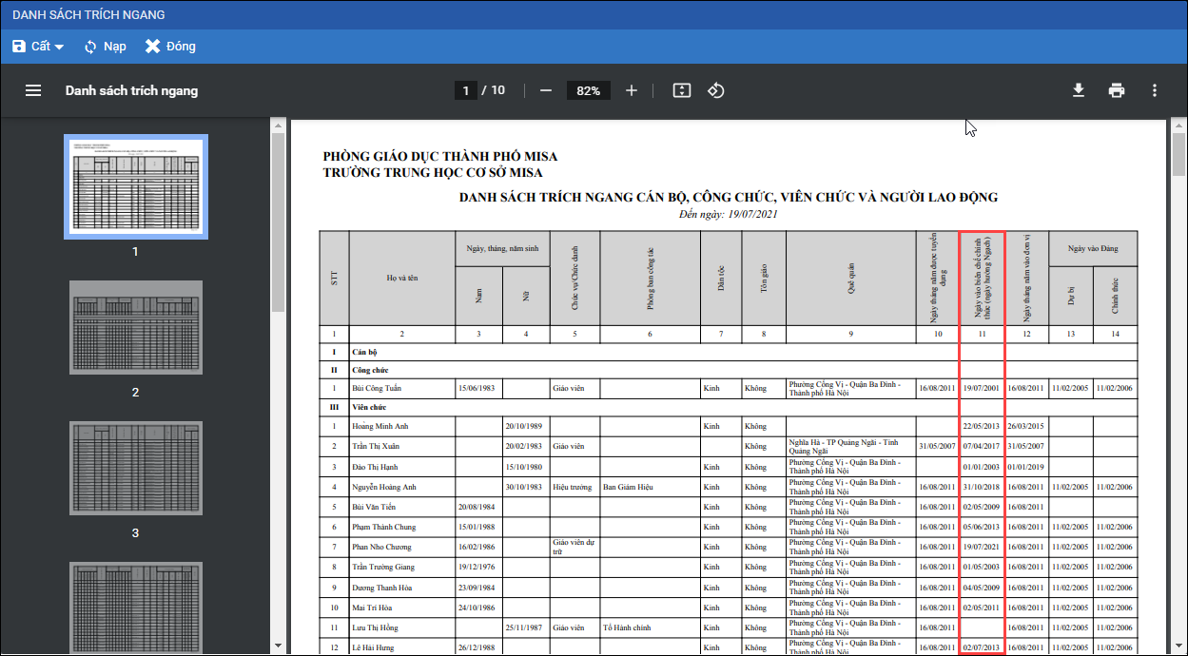Click the page number input field
This screenshot has height=656, width=1188.
click(465, 90)
